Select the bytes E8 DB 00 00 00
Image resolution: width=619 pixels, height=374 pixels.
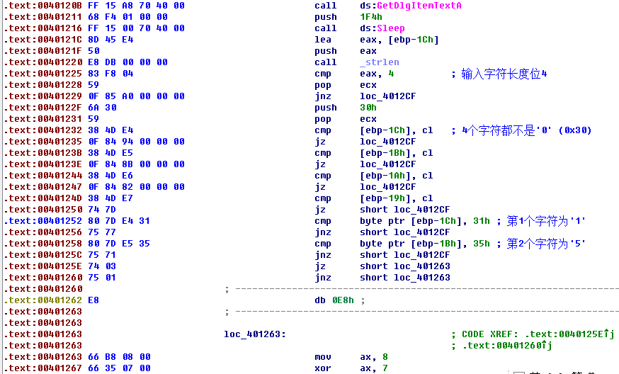tap(128, 62)
